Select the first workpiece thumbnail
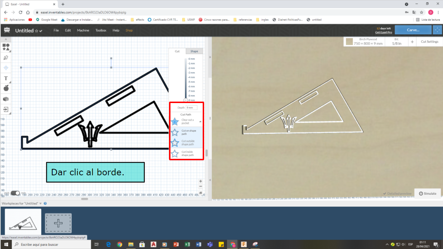Viewport: 443px width, 249px height. click(x=23, y=222)
